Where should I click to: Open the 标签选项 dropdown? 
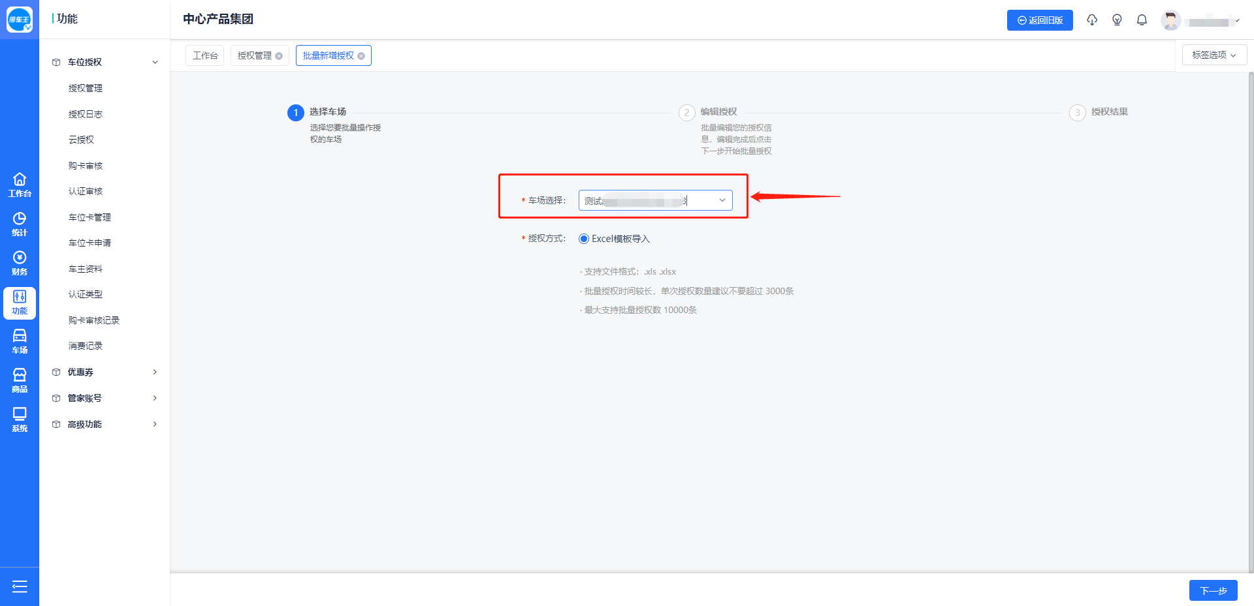coord(1214,55)
